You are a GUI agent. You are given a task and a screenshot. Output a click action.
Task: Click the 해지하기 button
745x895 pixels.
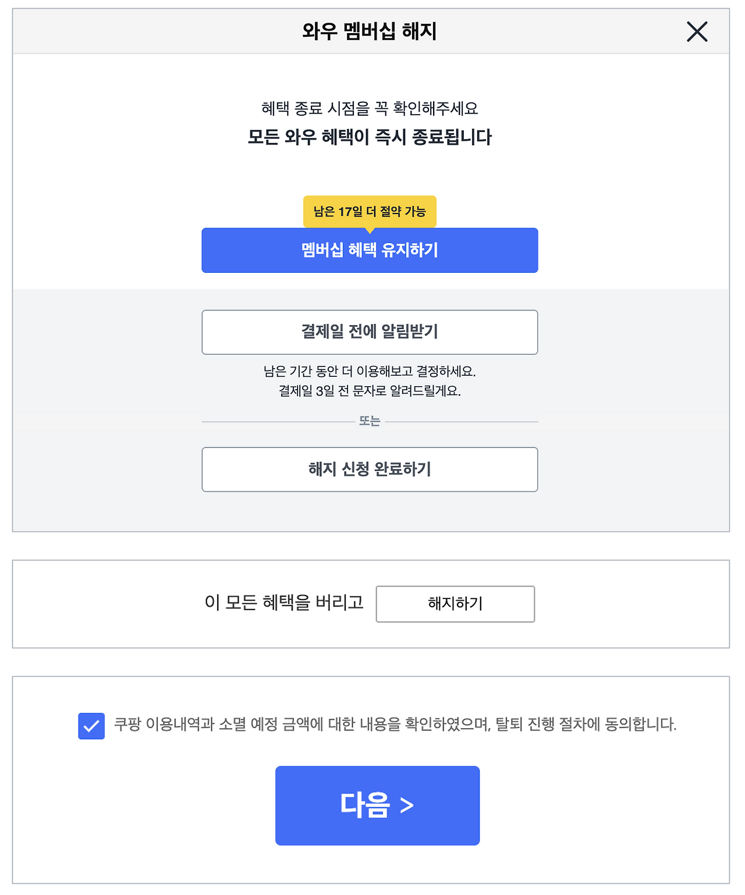[x=455, y=604]
